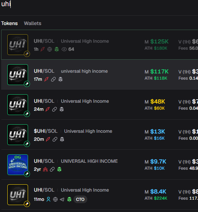The image size is (198, 212).
Task: Open the OG Universal High Income thumbnail
Action: (18, 165)
